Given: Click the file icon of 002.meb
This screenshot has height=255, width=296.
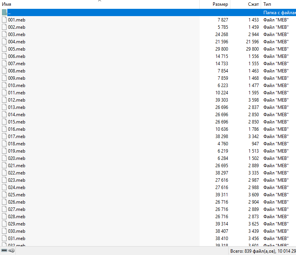Looking at the screenshot, I should (4, 27).
